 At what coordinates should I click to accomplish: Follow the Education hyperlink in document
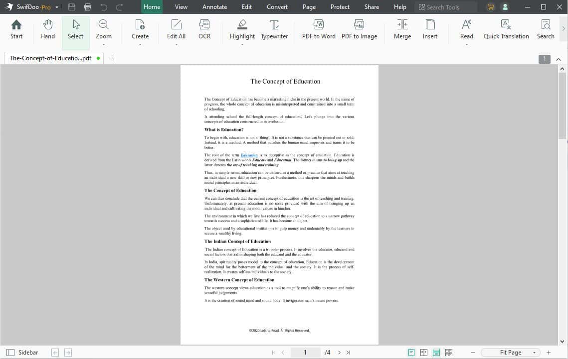(249, 155)
